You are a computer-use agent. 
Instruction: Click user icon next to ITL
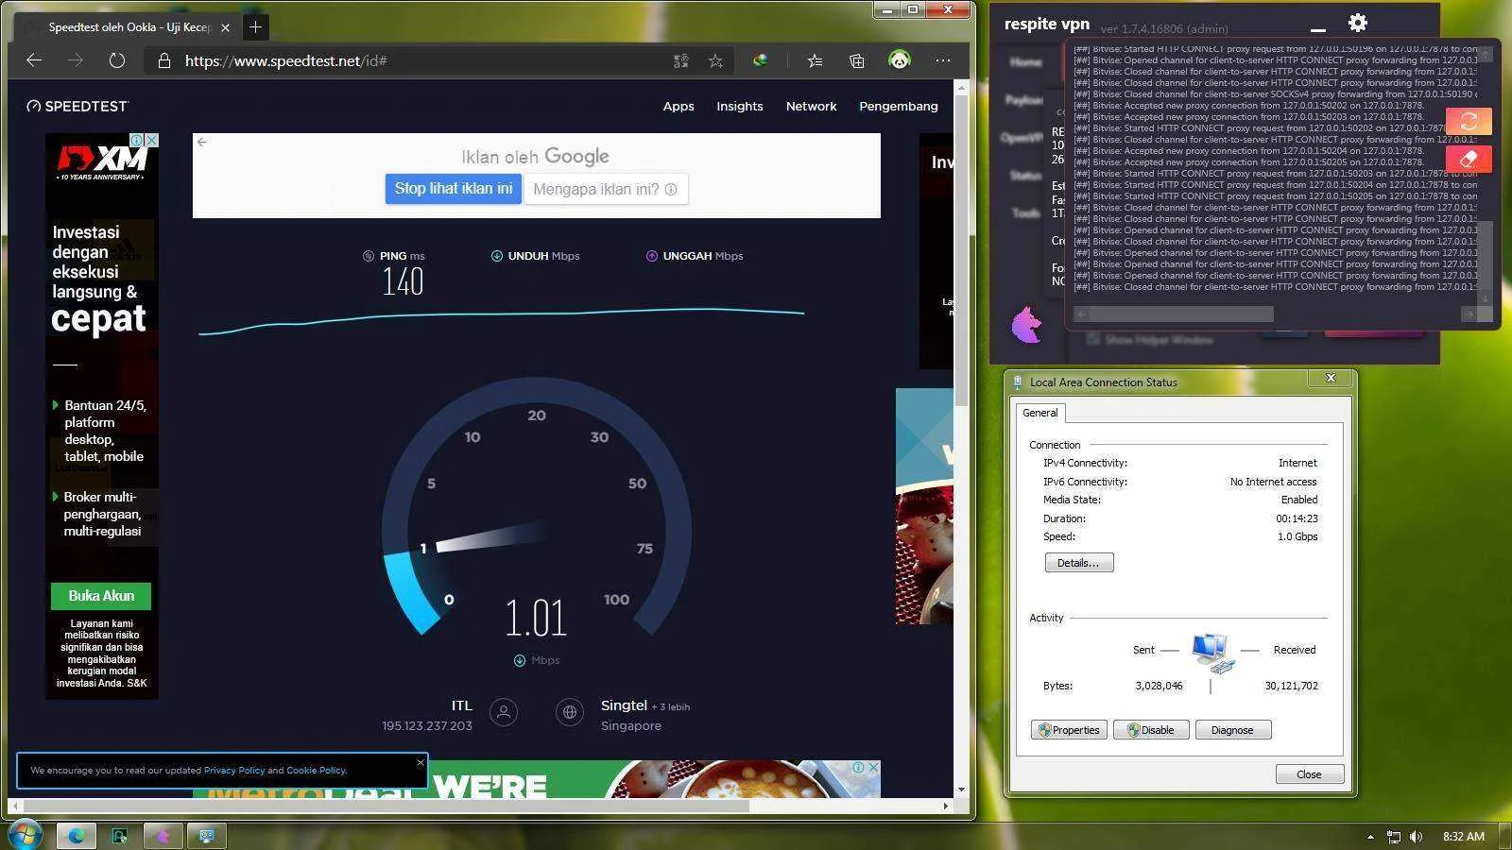click(504, 712)
